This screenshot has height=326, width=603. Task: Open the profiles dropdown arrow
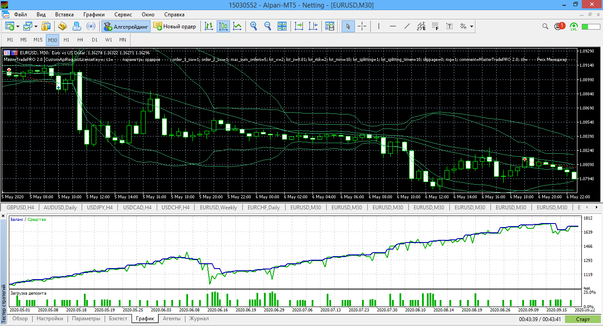(x=36, y=27)
